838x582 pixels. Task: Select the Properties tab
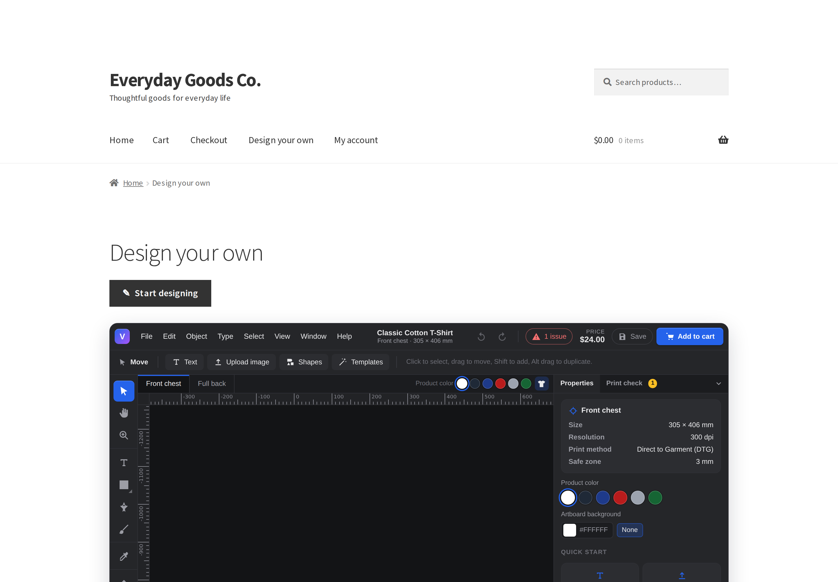576,383
